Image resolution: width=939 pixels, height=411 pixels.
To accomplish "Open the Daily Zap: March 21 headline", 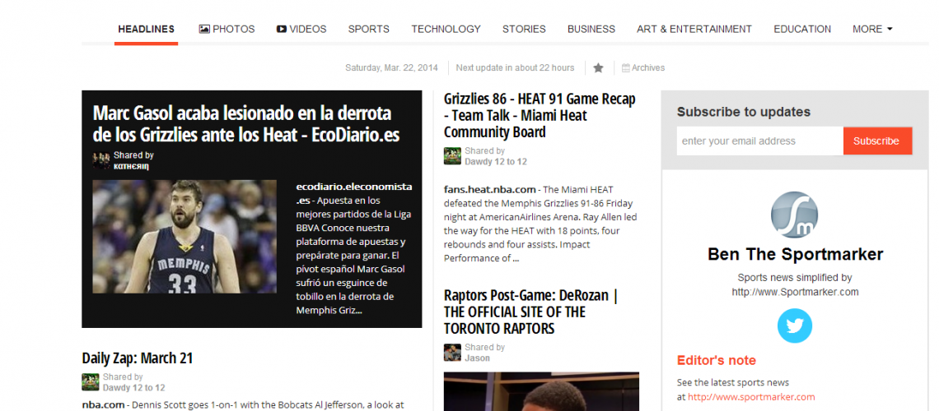I will (137, 358).
